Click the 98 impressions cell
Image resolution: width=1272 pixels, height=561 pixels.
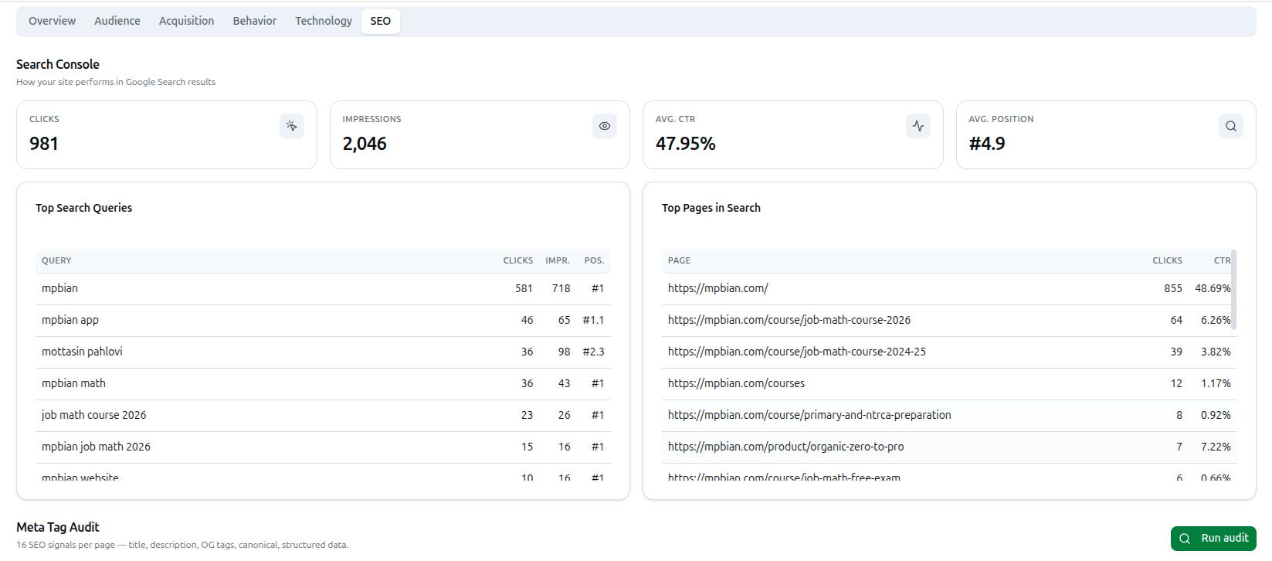[x=565, y=352]
